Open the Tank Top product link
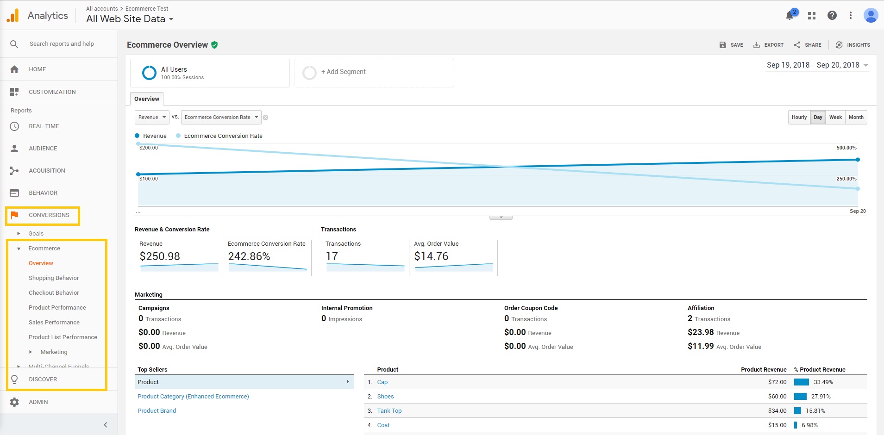884x435 pixels. pos(389,411)
